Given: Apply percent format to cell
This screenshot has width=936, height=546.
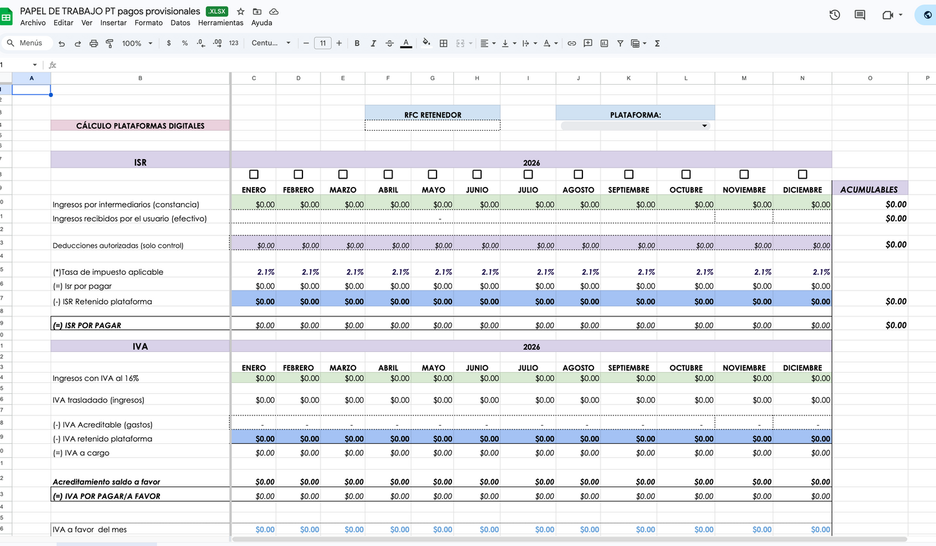Looking at the screenshot, I should tap(185, 43).
